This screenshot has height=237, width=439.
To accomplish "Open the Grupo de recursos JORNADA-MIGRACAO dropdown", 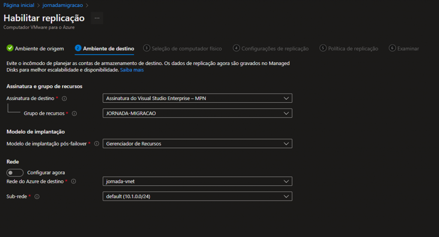I will tap(197, 114).
